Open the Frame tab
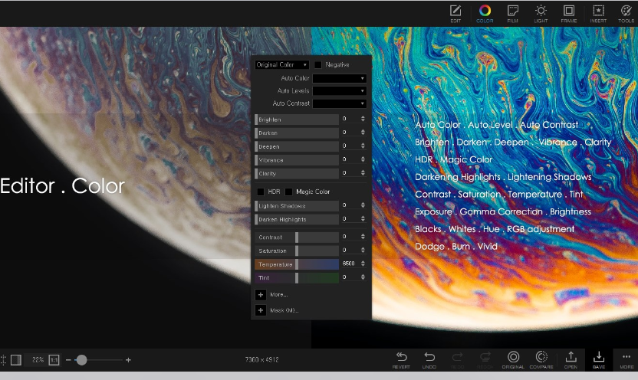The height and width of the screenshot is (380, 638). tap(569, 14)
